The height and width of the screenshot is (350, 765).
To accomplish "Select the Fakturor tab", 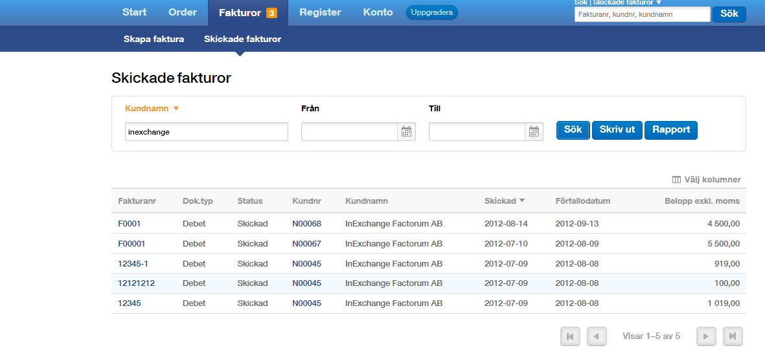I will pos(248,13).
